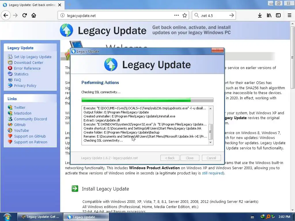This screenshot has width=295, height=221.
Task: Click the Twitter globe icon
Action: 10,107
